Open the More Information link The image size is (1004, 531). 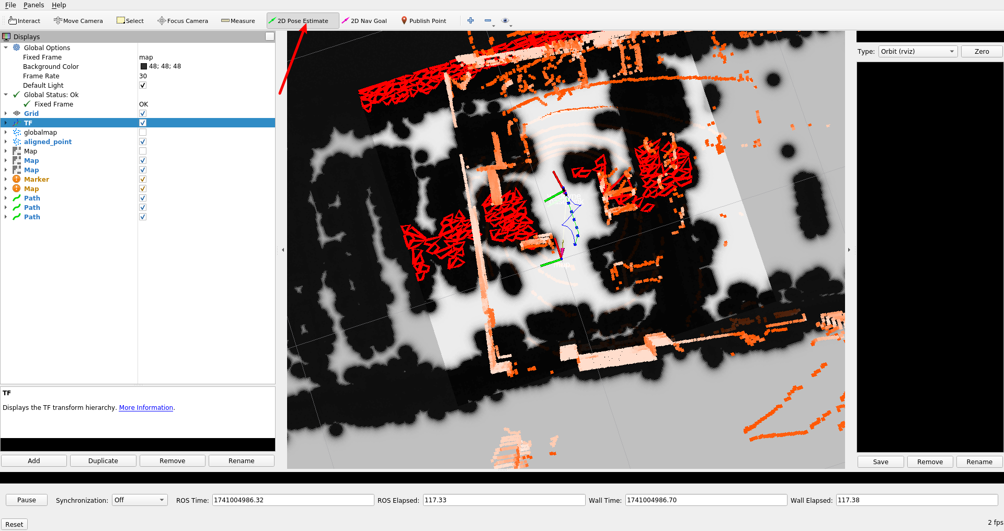(146, 407)
